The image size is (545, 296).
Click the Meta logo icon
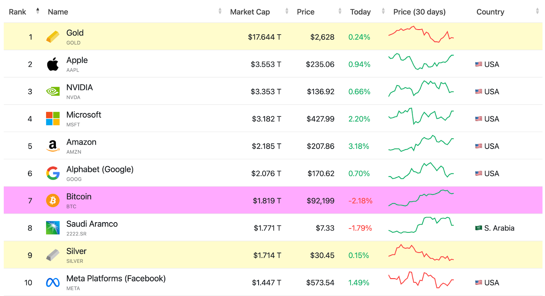[53, 282]
